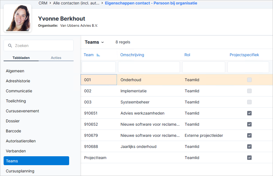Click Yvonne Berkhout's profile photo
Viewport: 273px width, 176px height.
point(17,18)
